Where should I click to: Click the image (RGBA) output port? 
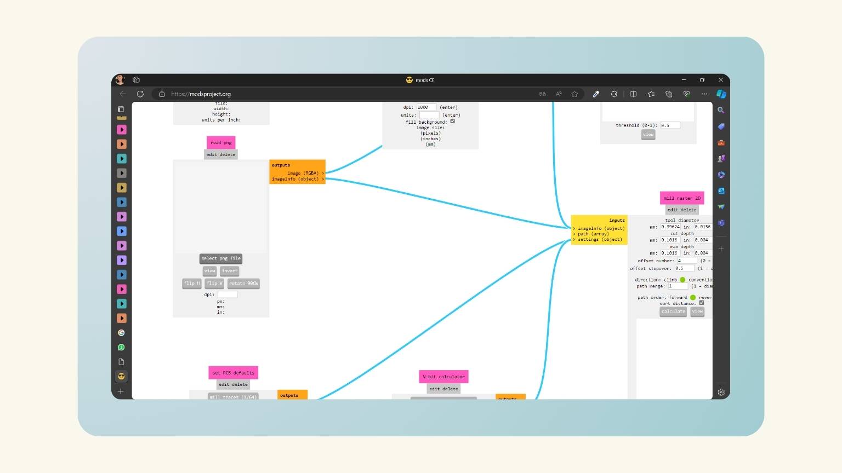tap(306, 173)
